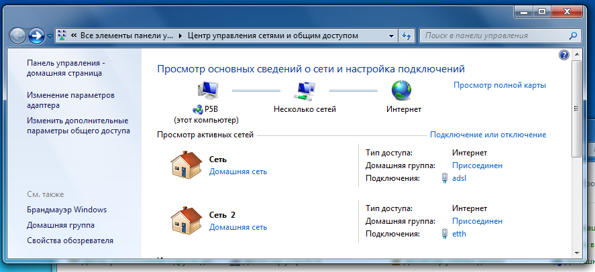595x272 pixels.
Task: Open 'Брандмауэр Windows' link
Action: tap(67, 210)
